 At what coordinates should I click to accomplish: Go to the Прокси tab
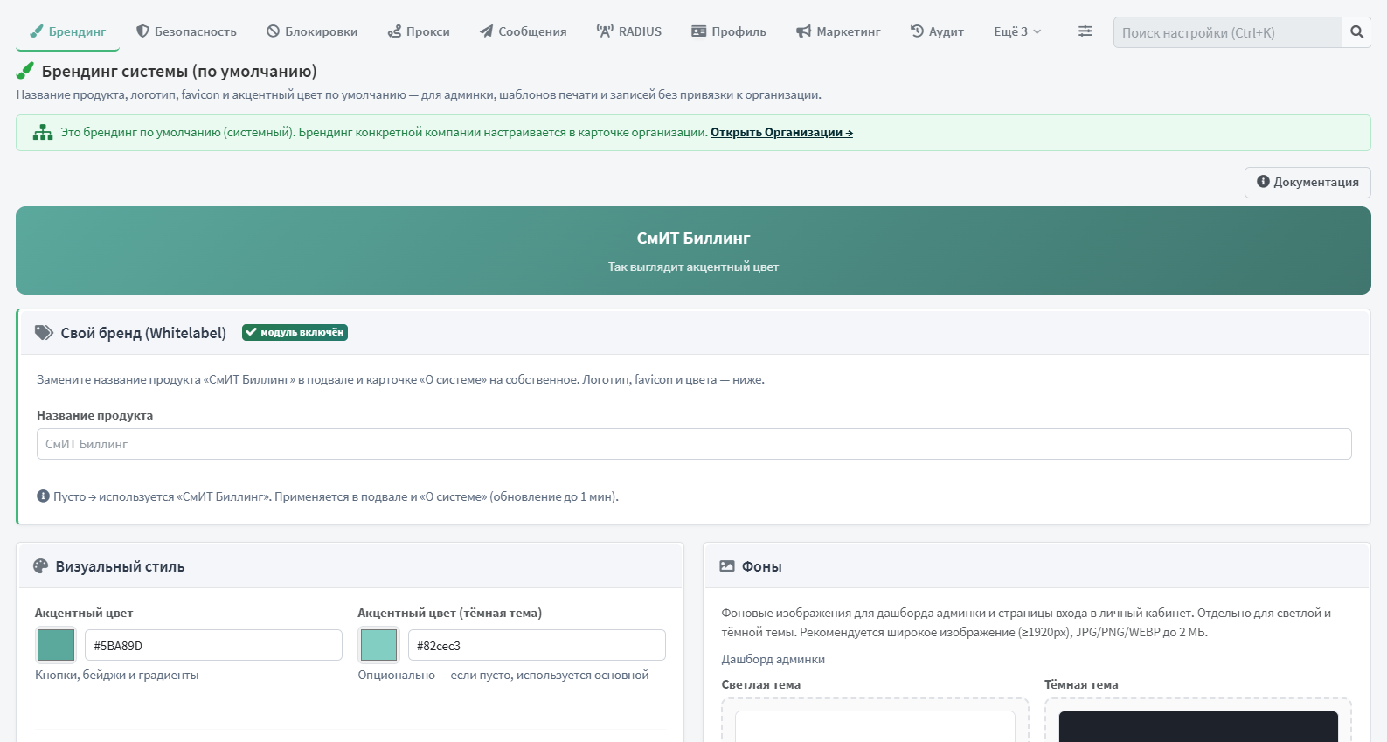[419, 31]
